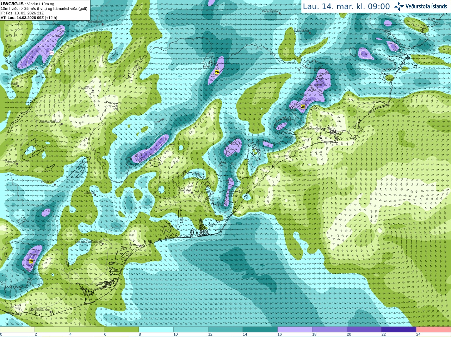The height and width of the screenshot is (337, 451).
Task: Click the legend scale number 14
Action: (x=245, y=335)
